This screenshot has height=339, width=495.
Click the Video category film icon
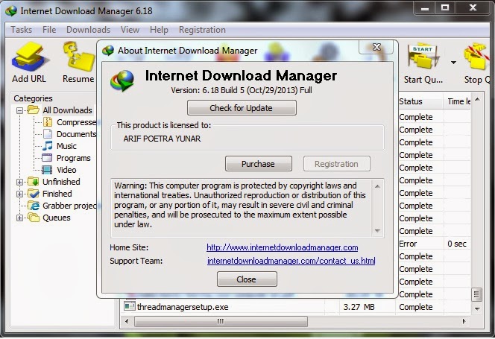[x=47, y=170]
